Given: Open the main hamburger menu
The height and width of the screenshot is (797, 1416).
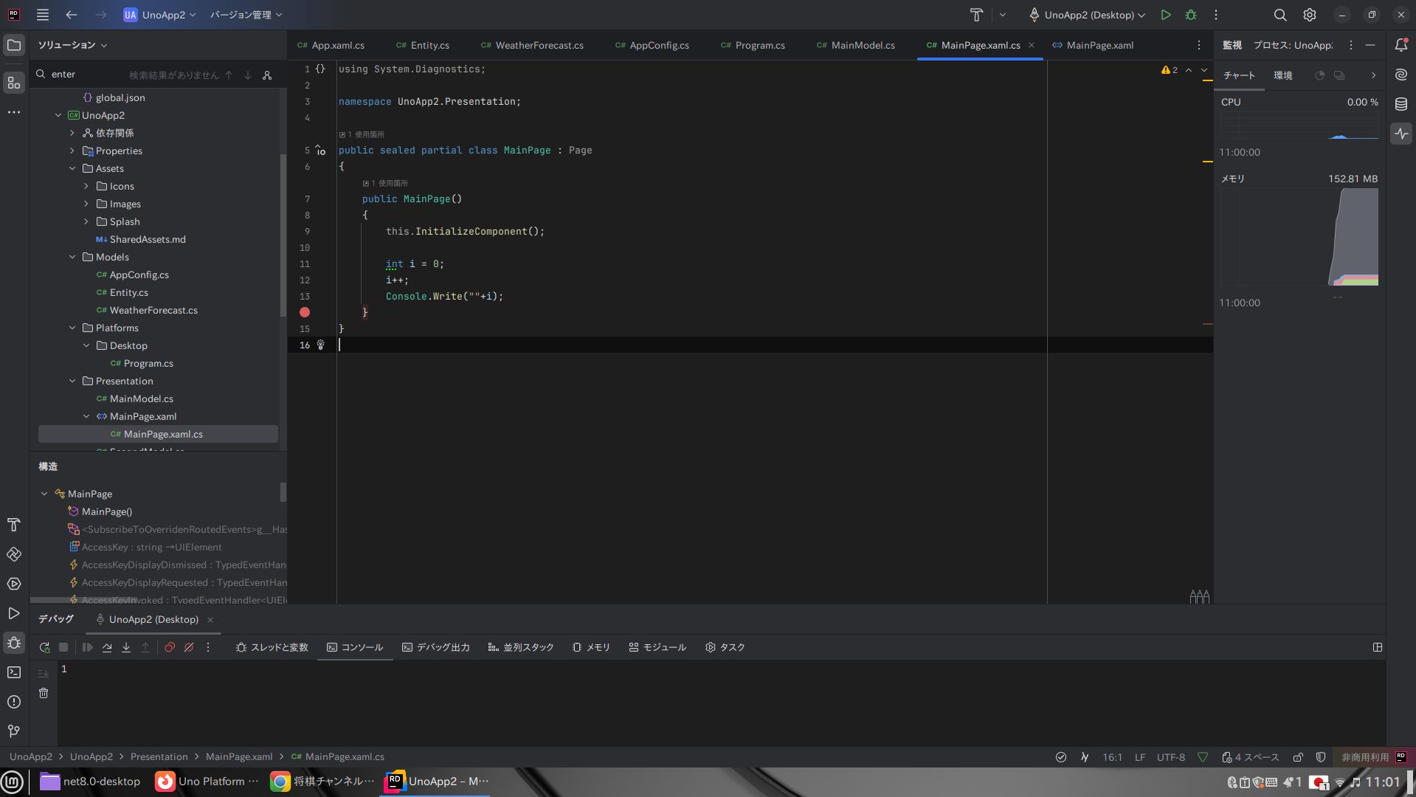Looking at the screenshot, I should (x=43, y=15).
